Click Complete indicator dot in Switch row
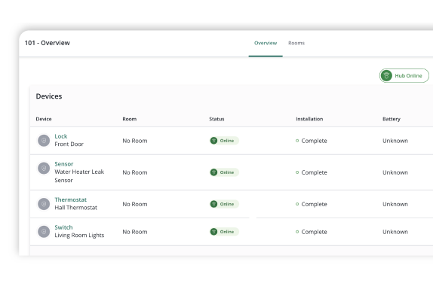433x283 pixels. [x=297, y=232]
